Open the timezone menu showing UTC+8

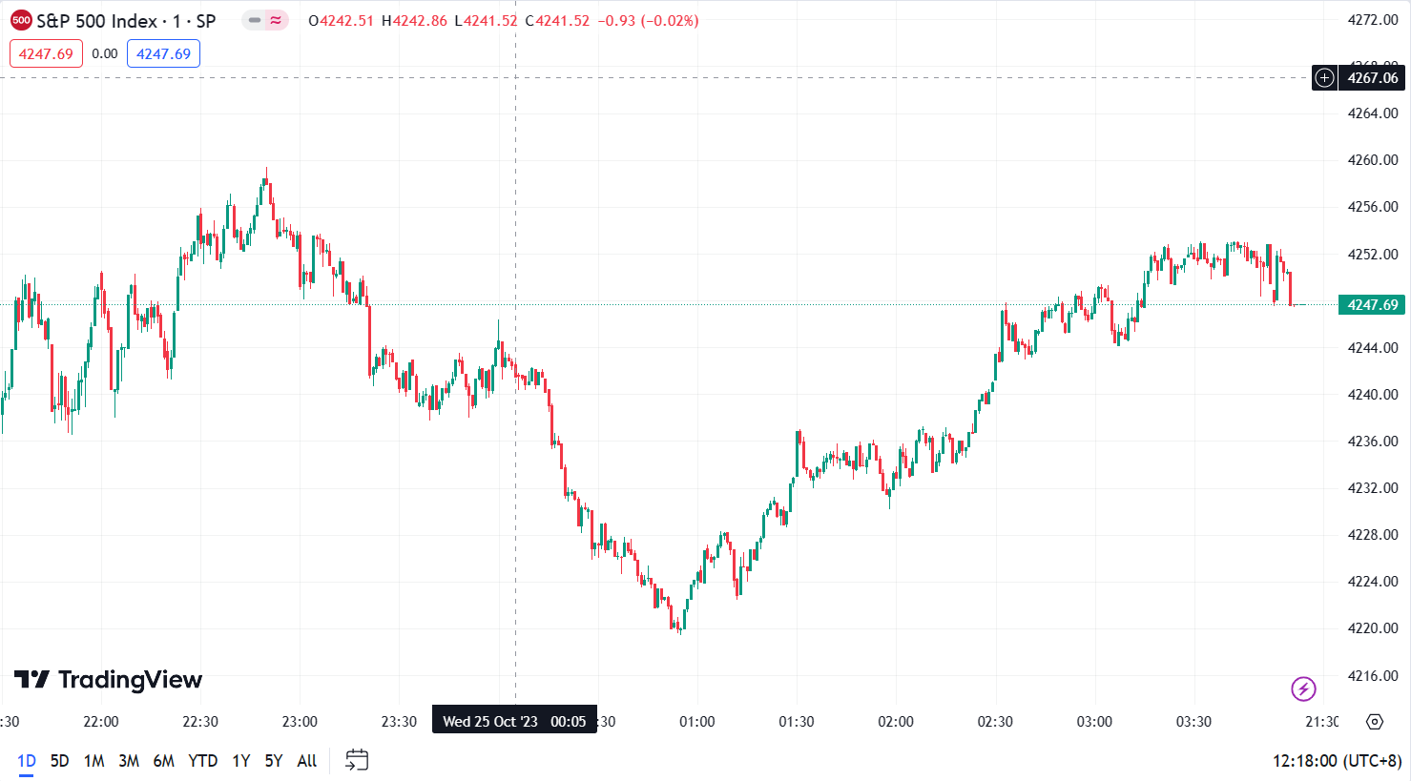pyautogui.click(x=1337, y=761)
